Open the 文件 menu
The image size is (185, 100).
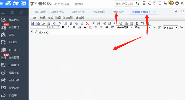(x=35, y=18)
